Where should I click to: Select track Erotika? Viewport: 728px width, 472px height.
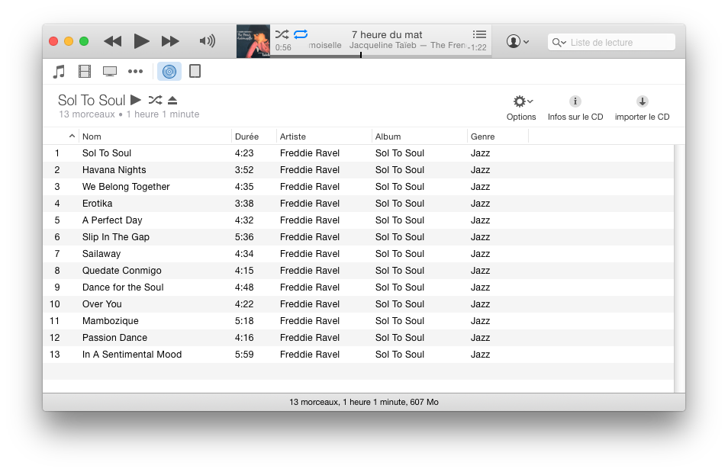click(x=358, y=204)
